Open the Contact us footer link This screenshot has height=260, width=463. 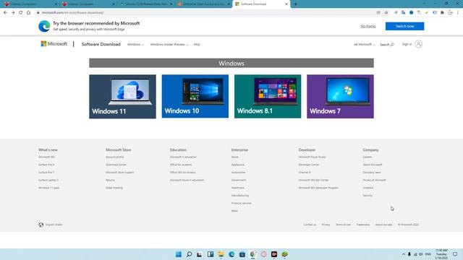click(310, 225)
